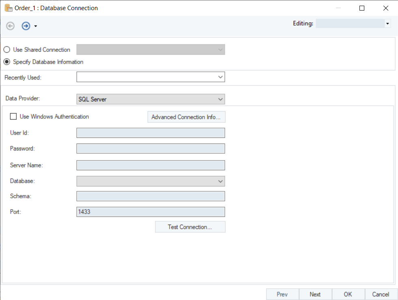Click into the Server Name field
The width and height of the screenshot is (398, 300).
[151, 165]
